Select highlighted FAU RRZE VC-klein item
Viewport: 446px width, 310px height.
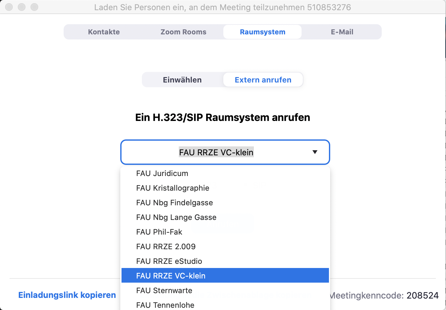coord(171,276)
